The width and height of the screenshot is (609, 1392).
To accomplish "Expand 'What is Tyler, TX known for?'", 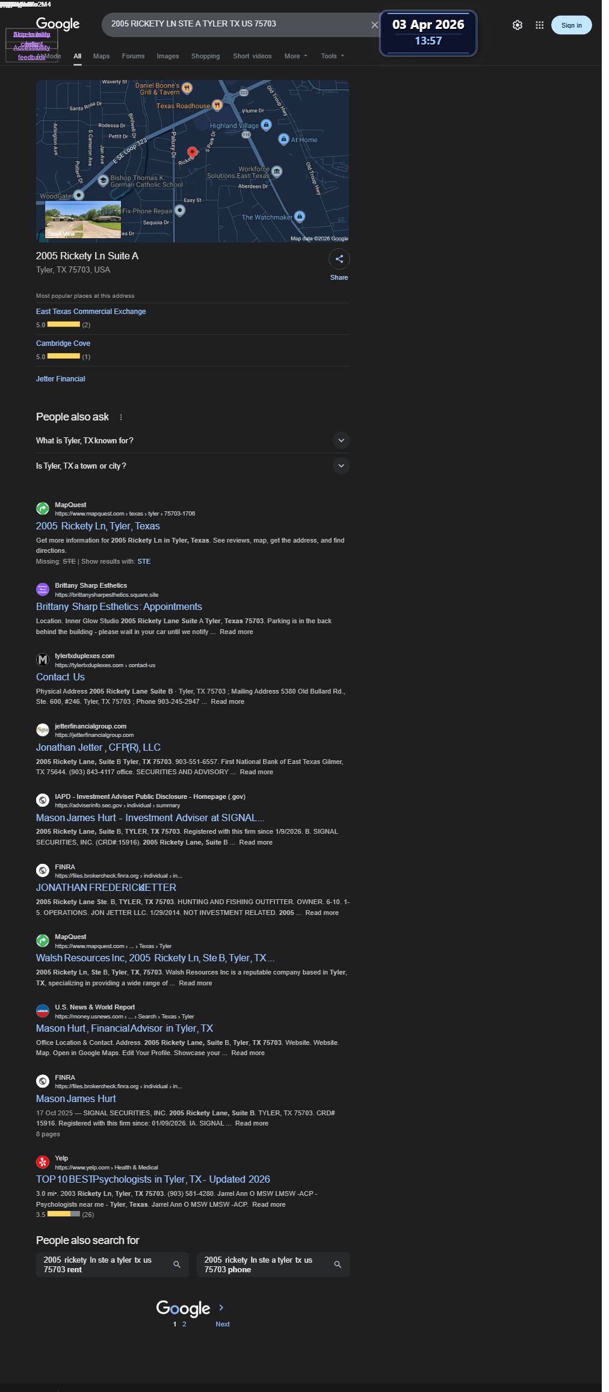I will 341,440.
